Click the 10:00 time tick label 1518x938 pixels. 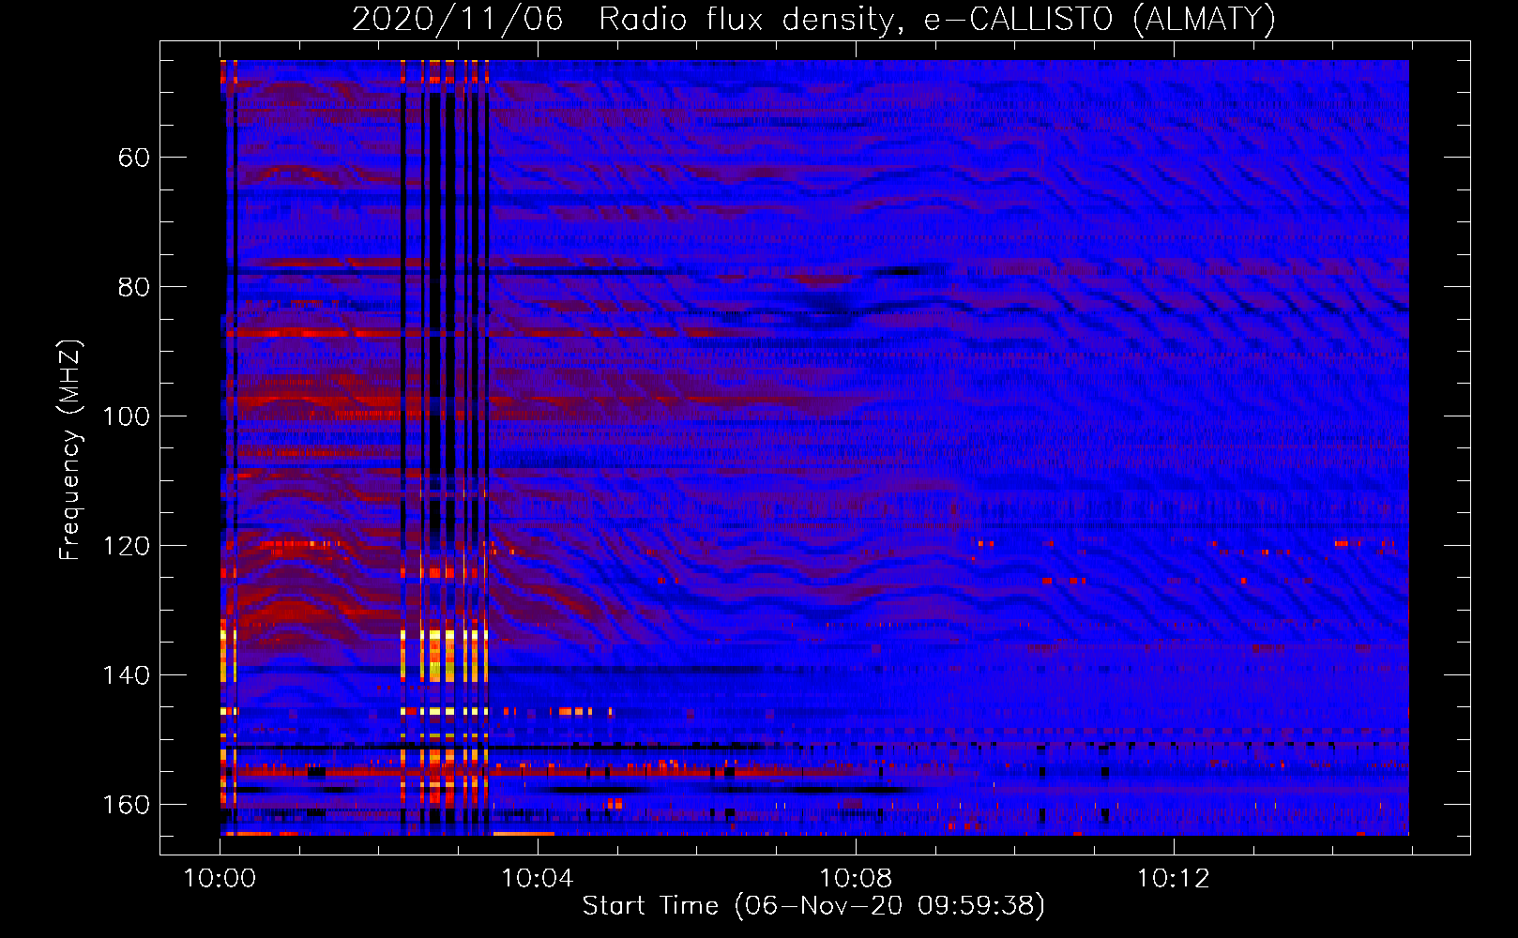220,879
